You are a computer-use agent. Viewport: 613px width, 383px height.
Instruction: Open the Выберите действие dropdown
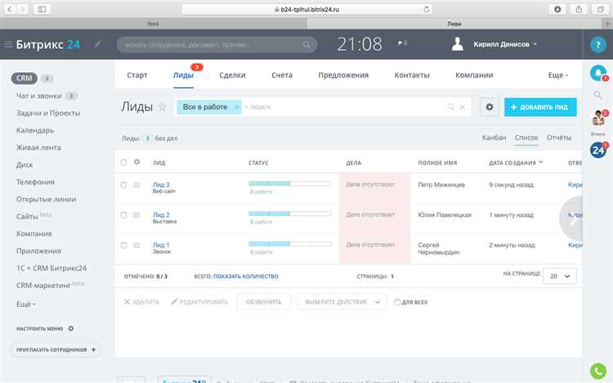coord(342,302)
